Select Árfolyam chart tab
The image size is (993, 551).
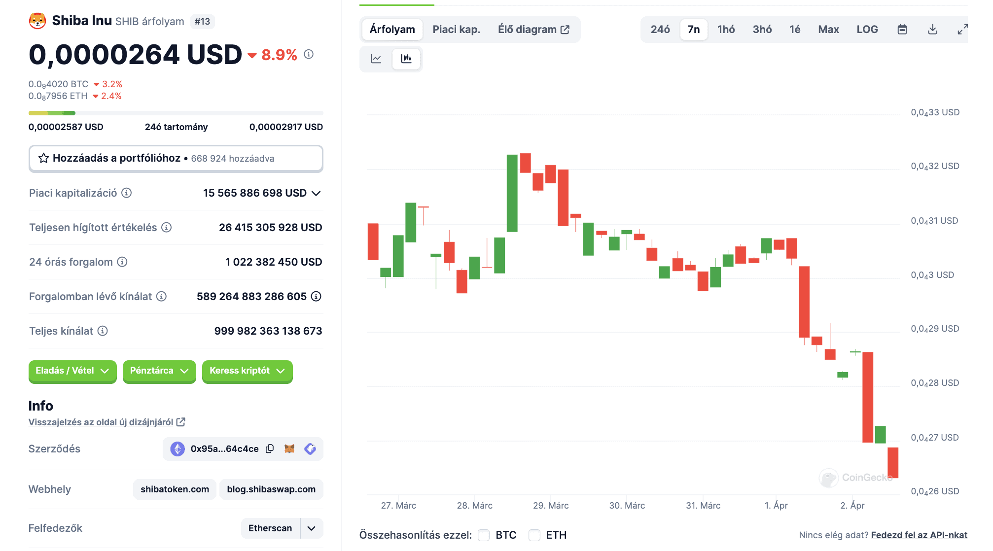[392, 30]
